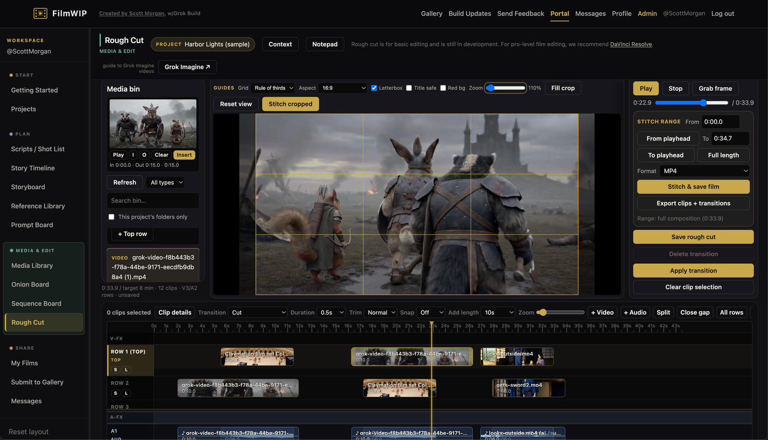Click + Top row button

point(132,234)
